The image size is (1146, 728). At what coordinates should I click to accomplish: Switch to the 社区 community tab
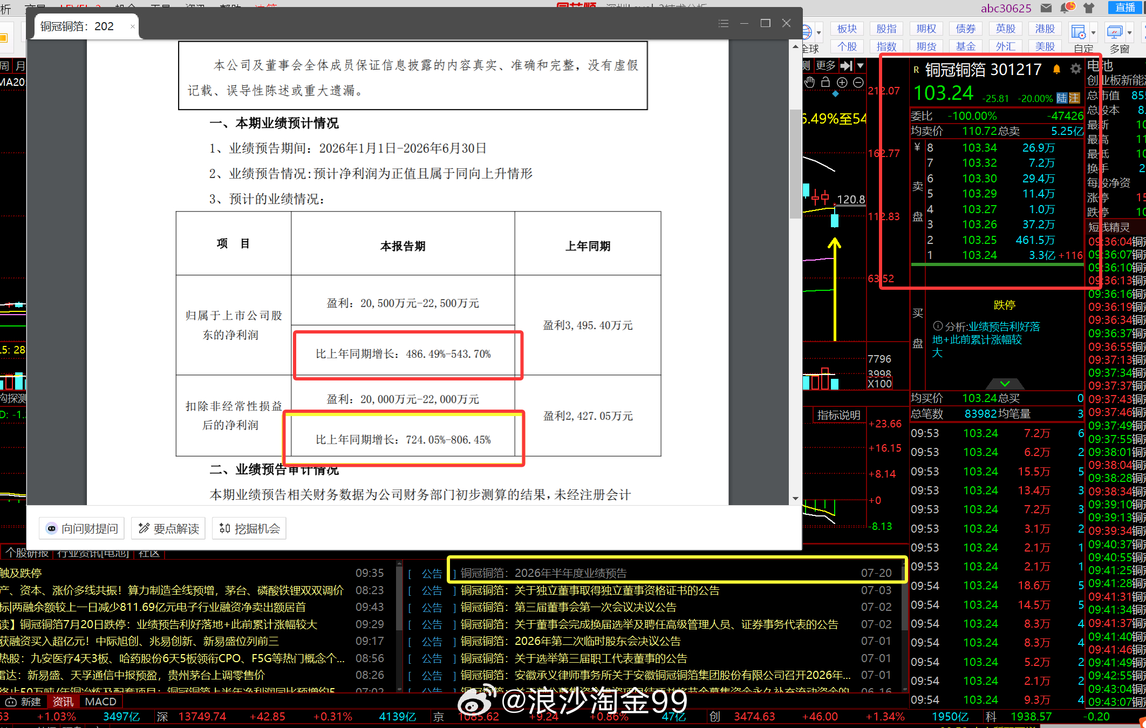click(x=149, y=553)
